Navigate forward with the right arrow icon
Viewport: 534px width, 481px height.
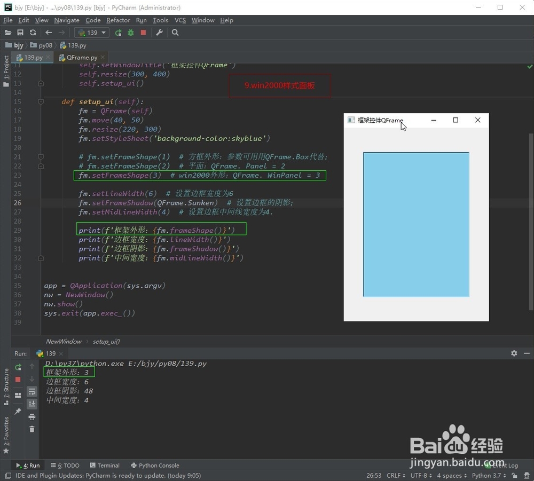[x=61, y=33]
